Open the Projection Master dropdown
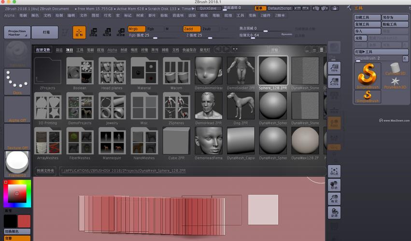Screen dimensions: 411x241 click(17, 32)
